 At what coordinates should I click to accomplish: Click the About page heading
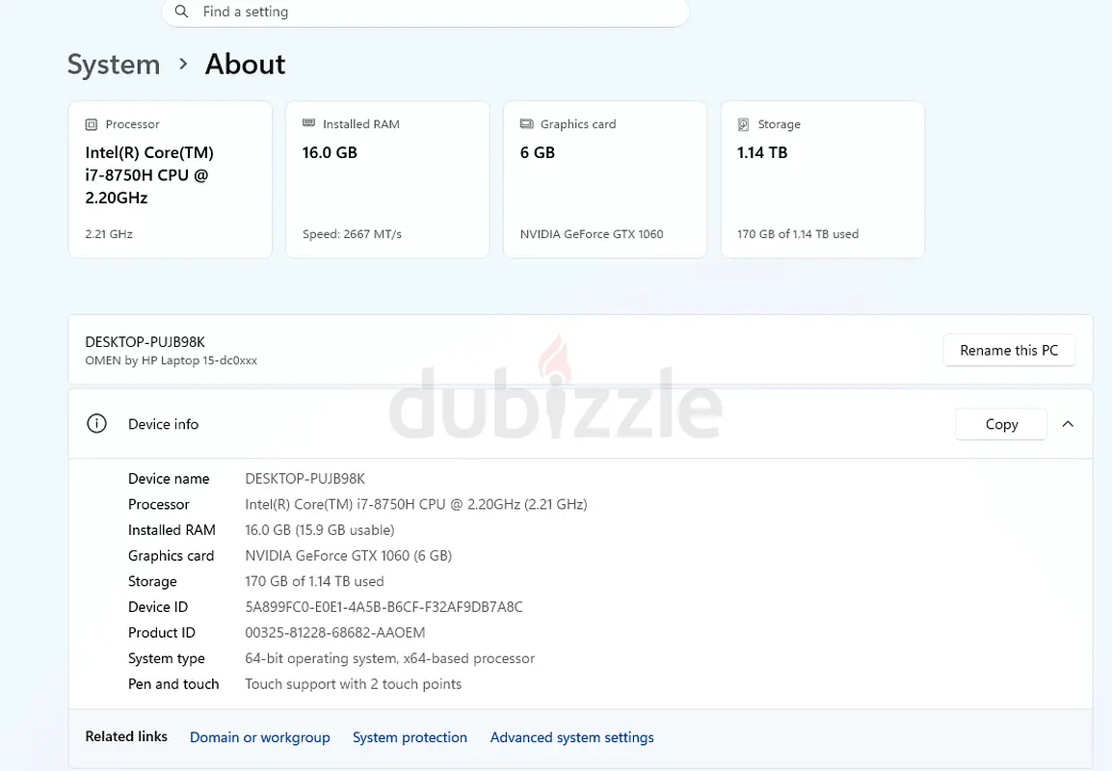246,65
